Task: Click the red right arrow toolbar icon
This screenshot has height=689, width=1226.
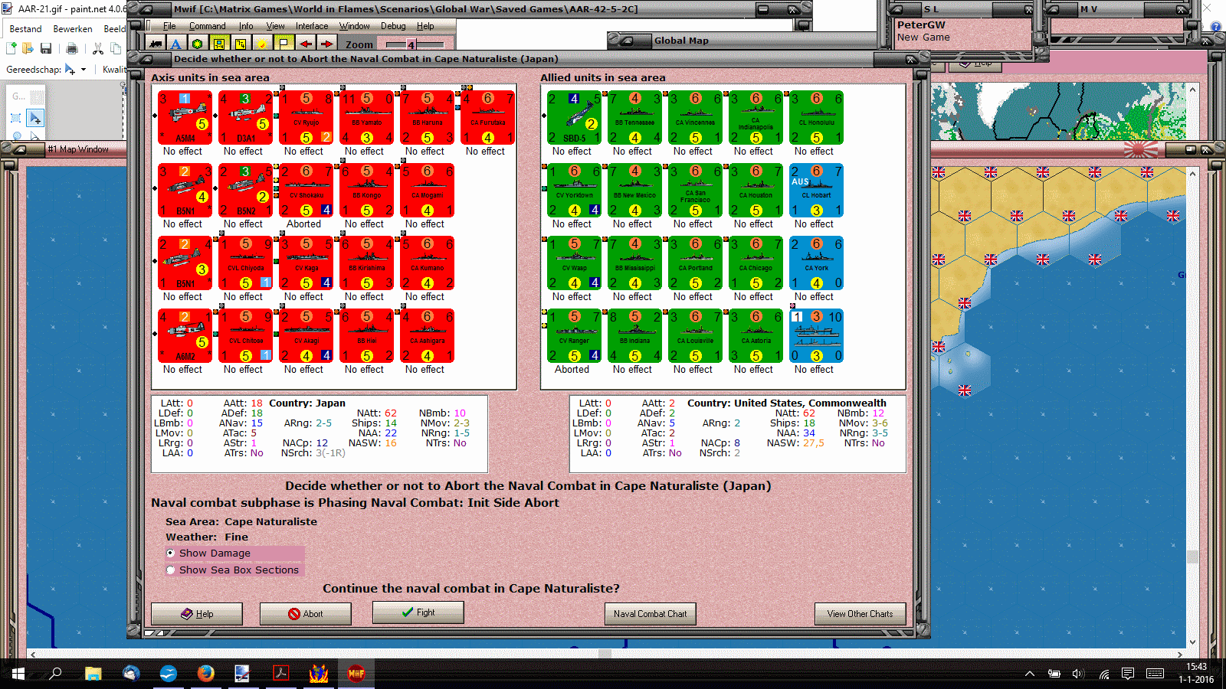Action: tap(326, 44)
